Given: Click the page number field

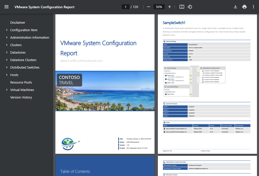Looking at the screenshot, I should coord(125,7).
